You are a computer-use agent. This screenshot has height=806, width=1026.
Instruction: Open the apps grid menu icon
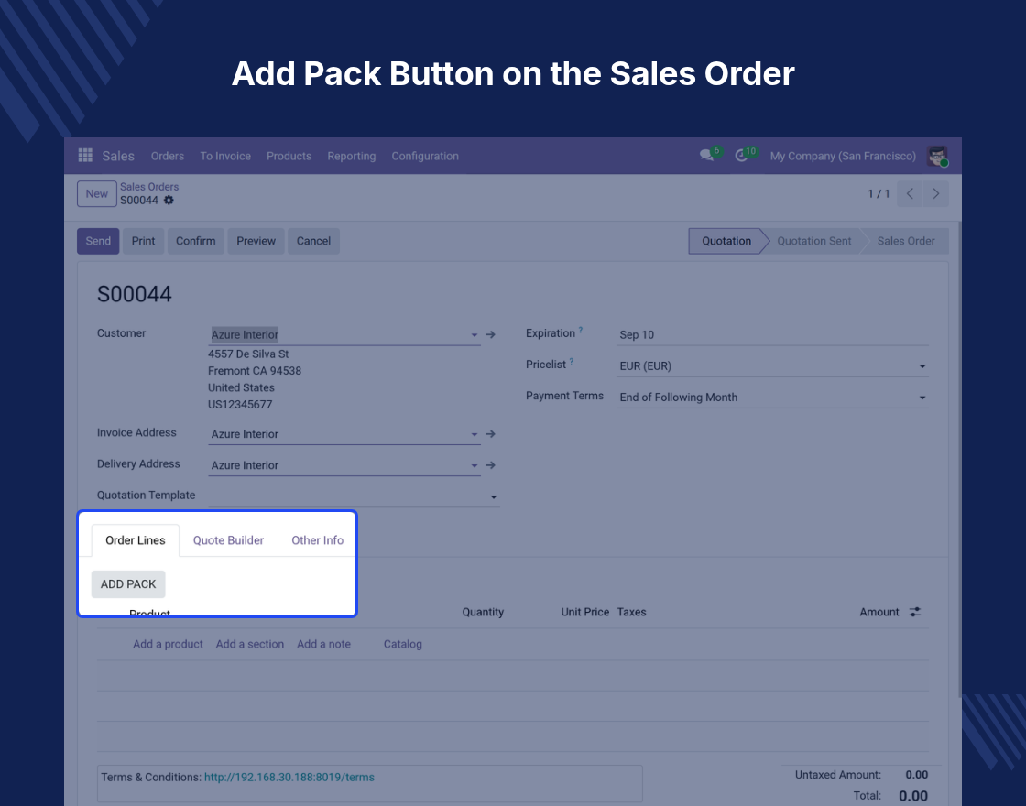85,155
